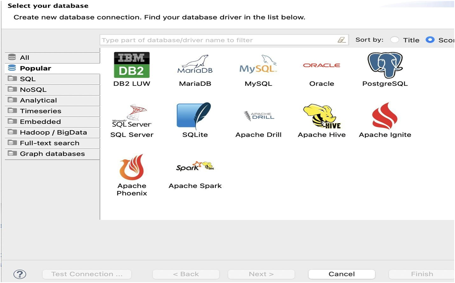The width and height of the screenshot is (455, 283).
Task: Choose the MariaDB seal logo
Action: point(195,64)
